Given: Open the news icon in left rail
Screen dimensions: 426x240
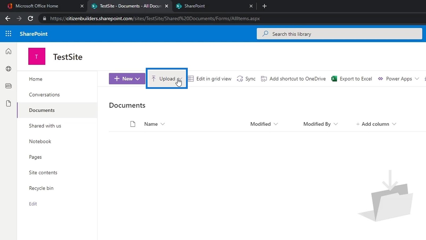Looking at the screenshot, I should pyautogui.click(x=9, y=86).
